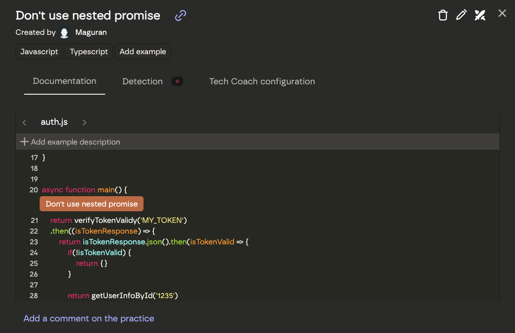Select the Documentation tab

coord(64,81)
